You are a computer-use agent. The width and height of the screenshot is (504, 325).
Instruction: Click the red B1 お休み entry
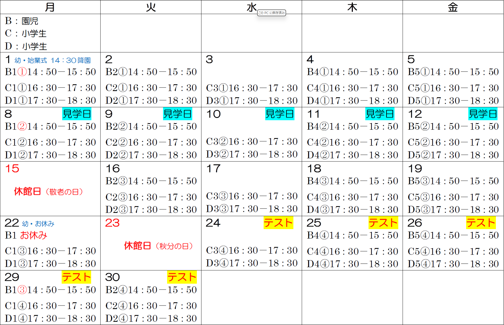[x=26, y=235]
